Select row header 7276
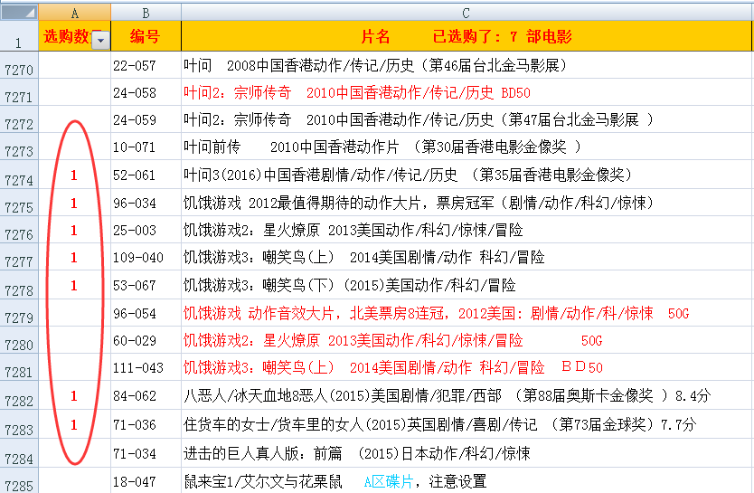754x493 pixels. point(19,230)
